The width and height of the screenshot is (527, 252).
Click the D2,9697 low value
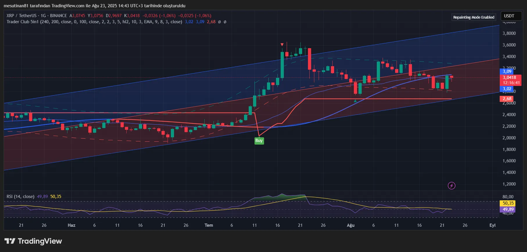coord(114,16)
